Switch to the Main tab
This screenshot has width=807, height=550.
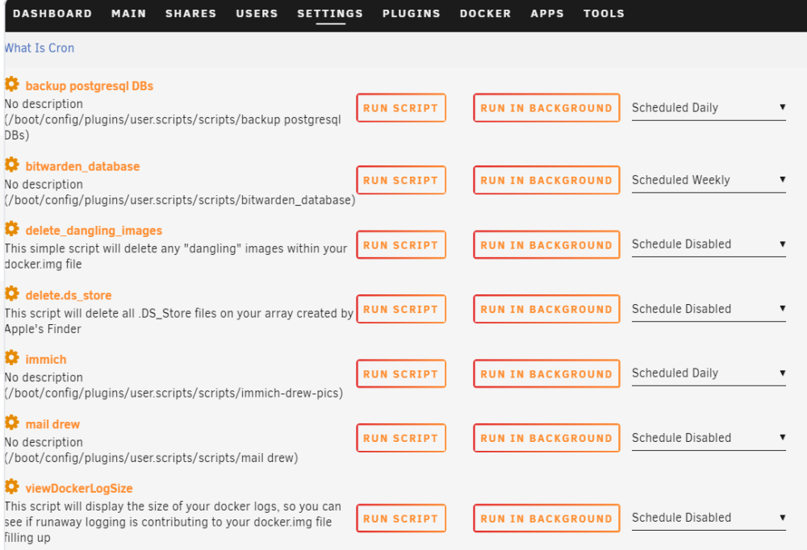pos(128,14)
